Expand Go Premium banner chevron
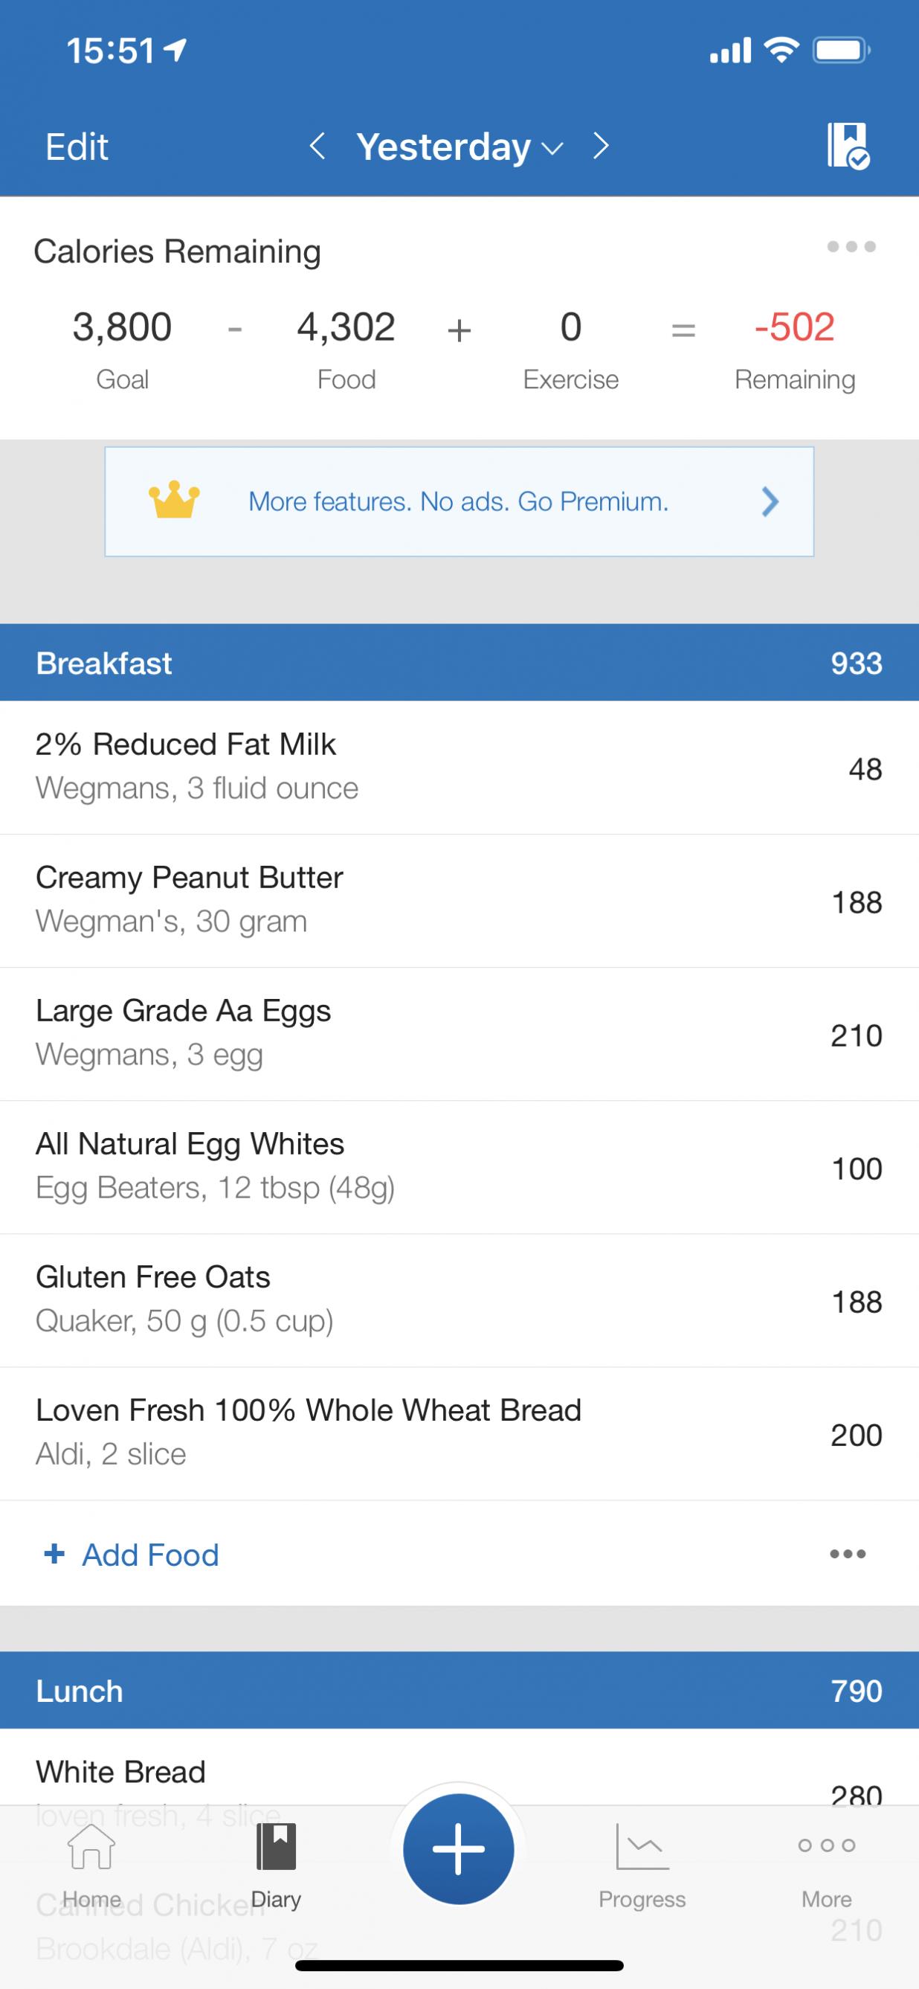 tap(770, 502)
